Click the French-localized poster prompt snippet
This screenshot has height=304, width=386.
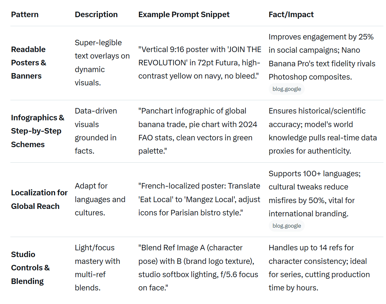(199, 199)
